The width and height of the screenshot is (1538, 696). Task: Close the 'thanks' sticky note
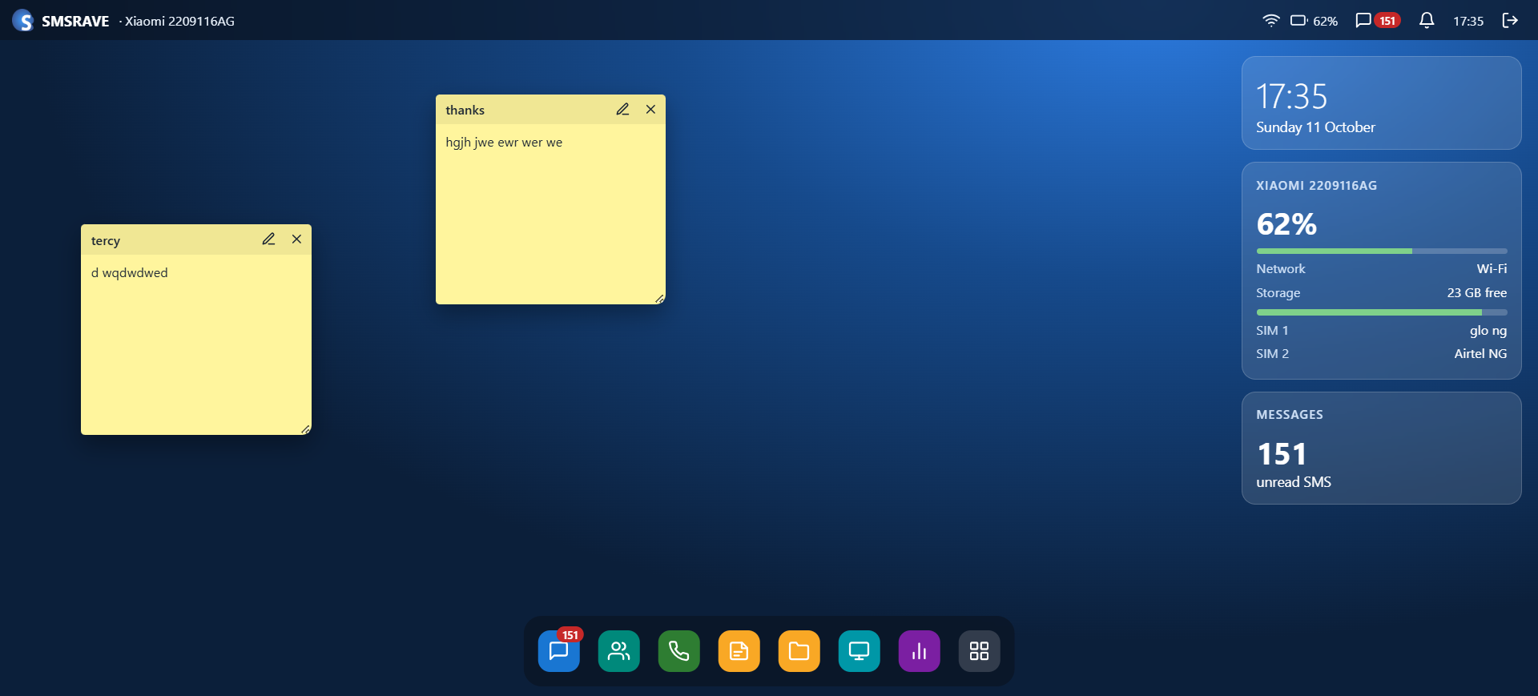tap(650, 110)
